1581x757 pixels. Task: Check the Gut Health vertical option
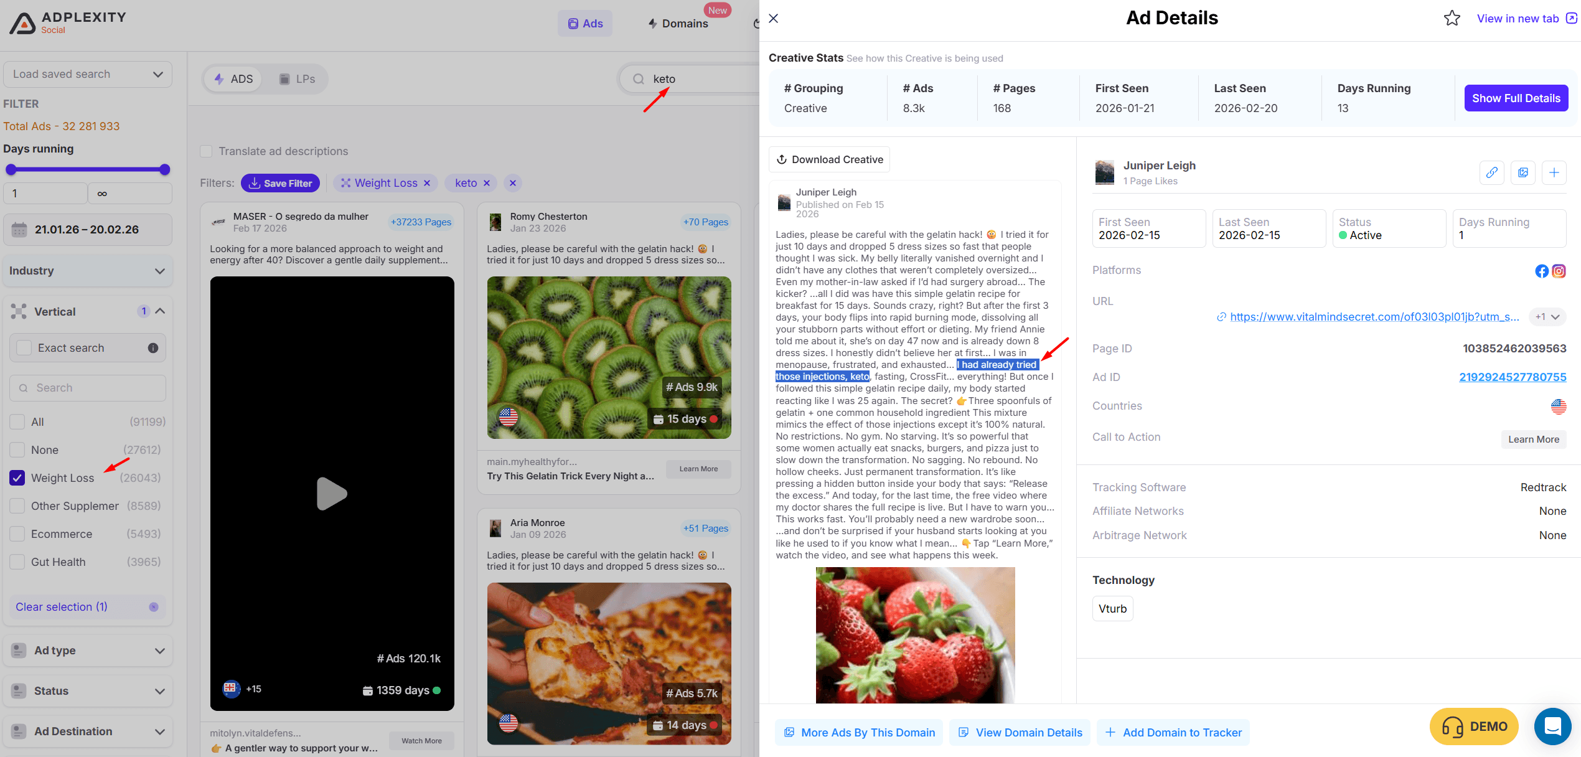[17, 562]
